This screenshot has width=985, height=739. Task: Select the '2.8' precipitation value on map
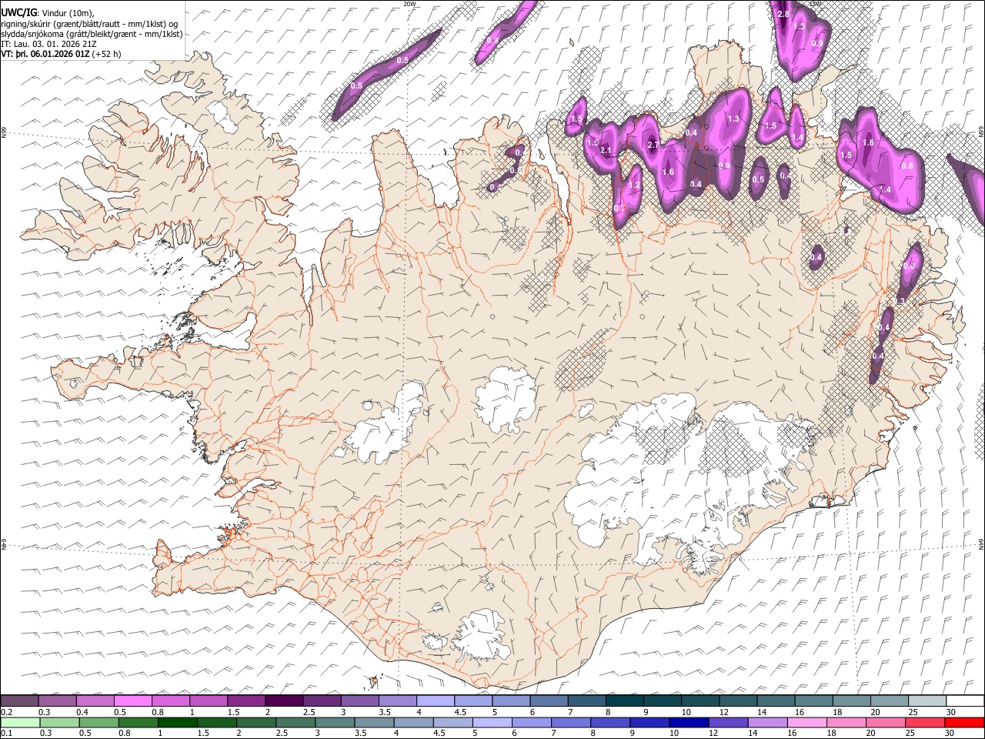783,15
